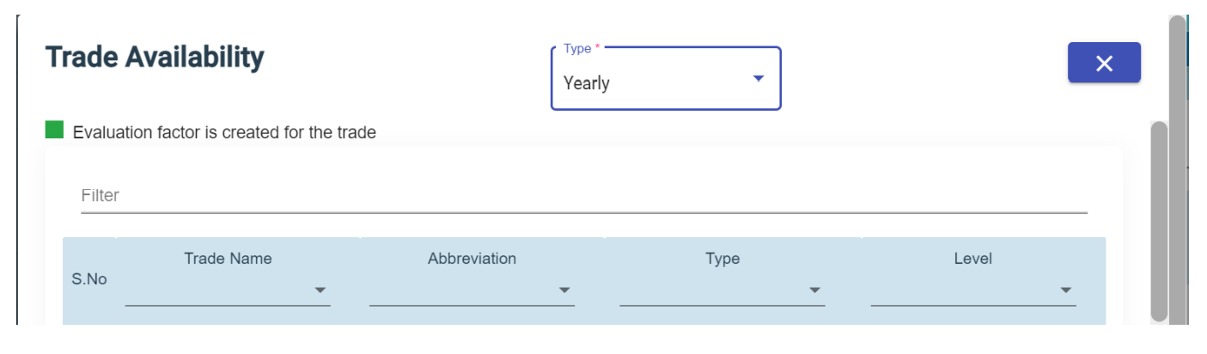This screenshot has width=1207, height=354.
Task: Open the Yearly type dropdown field
Action: [653, 83]
